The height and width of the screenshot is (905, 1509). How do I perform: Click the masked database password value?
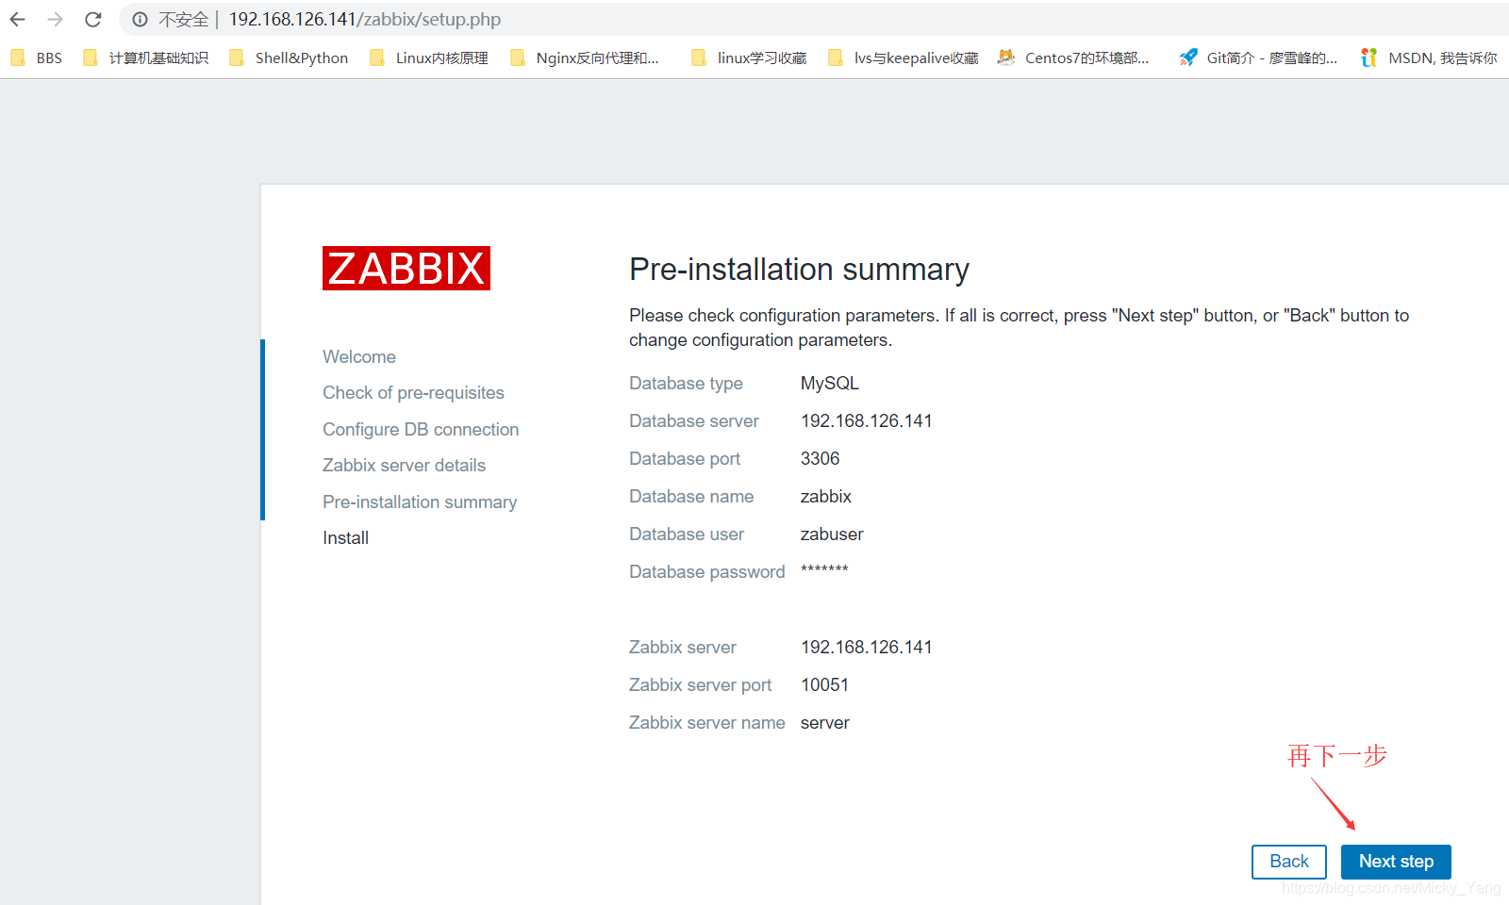pyautogui.click(x=824, y=570)
